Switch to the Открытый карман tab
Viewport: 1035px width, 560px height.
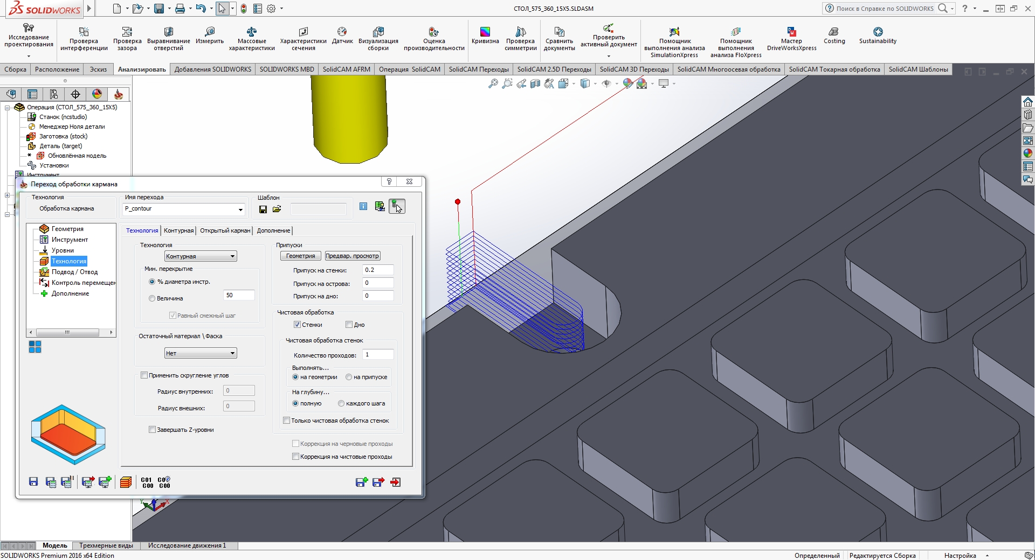point(225,230)
